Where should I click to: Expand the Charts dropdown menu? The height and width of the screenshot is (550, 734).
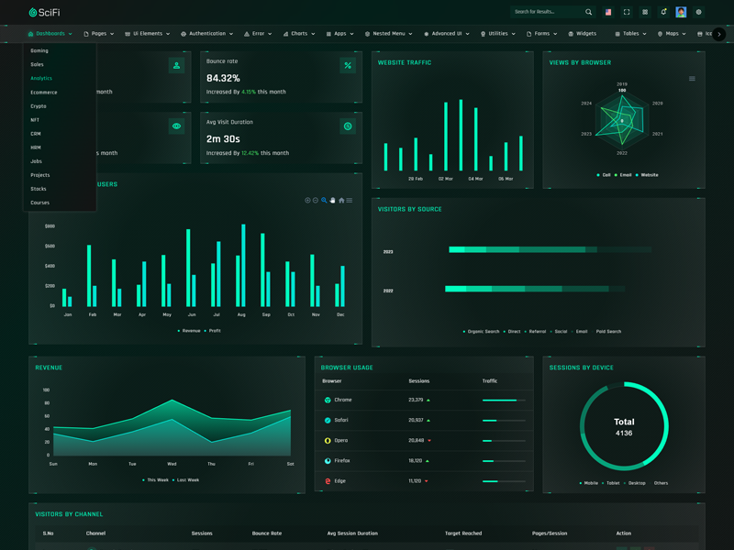point(299,34)
